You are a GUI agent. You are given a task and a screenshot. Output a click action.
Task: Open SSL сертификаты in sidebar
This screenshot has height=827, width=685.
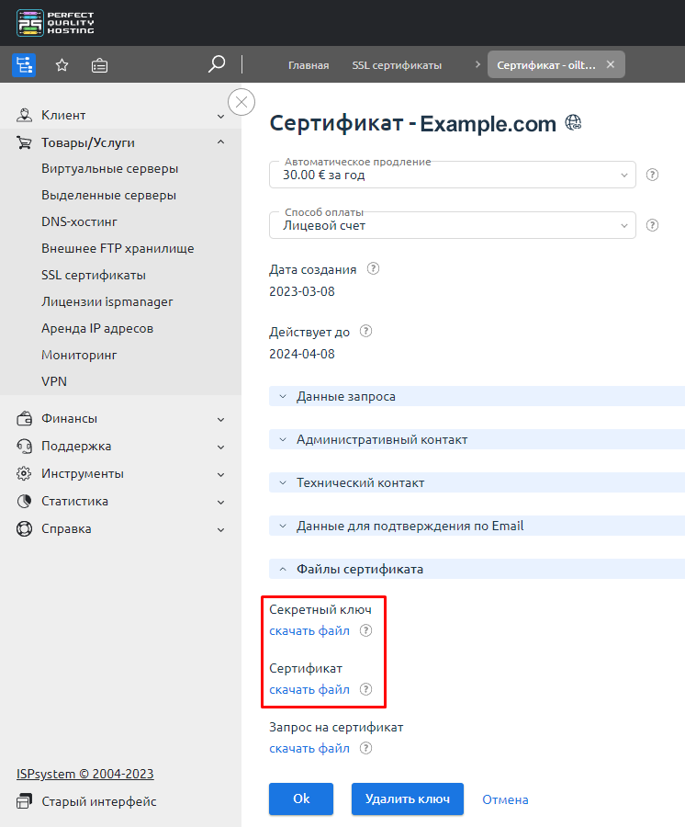pyautogui.click(x=94, y=276)
